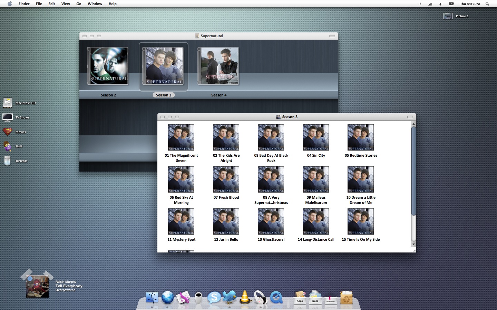Viewport: 497px width, 310px height.
Task: Open the Movies desktop shortcut
Action: (8, 132)
